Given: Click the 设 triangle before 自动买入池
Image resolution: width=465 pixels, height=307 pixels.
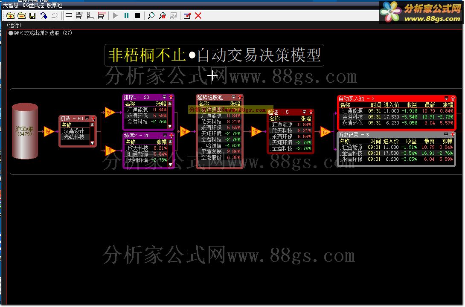Looking at the screenshot, I should pyautogui.click(x=325, y=132).
